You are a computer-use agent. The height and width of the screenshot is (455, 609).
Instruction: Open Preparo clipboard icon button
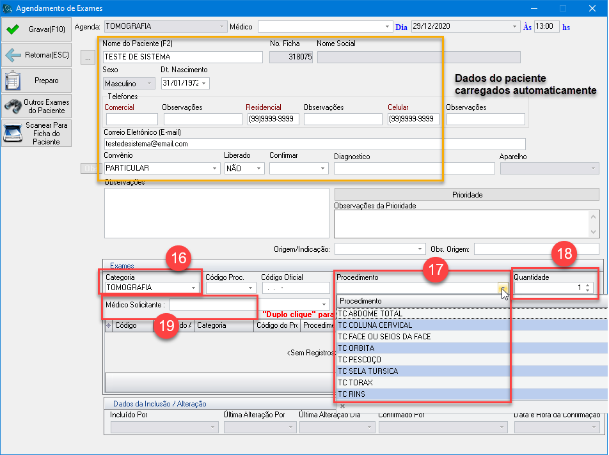click(13, 81)
